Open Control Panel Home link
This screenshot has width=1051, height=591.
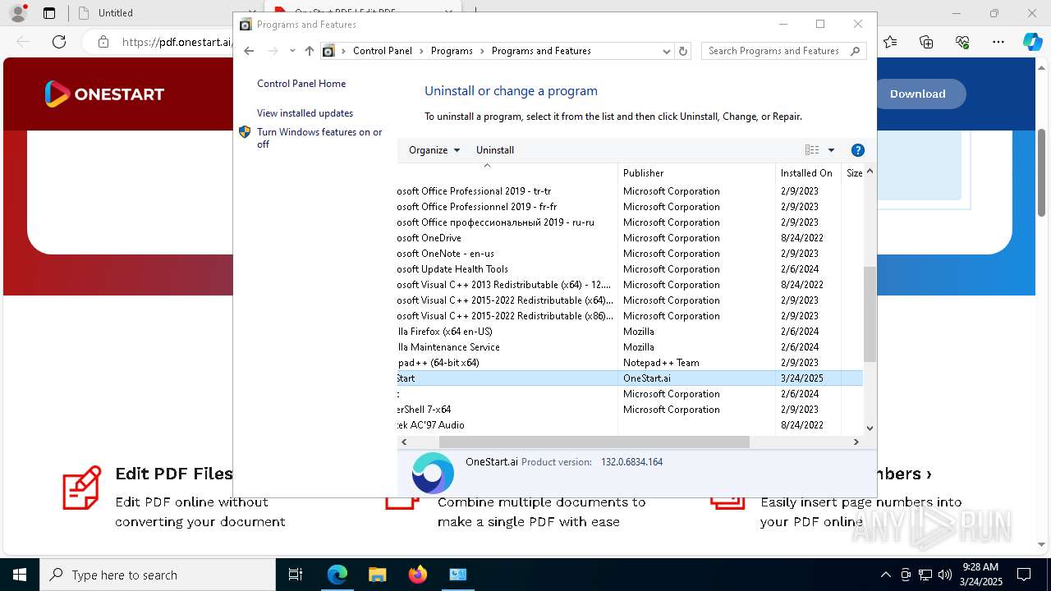[x=301, y=84]
